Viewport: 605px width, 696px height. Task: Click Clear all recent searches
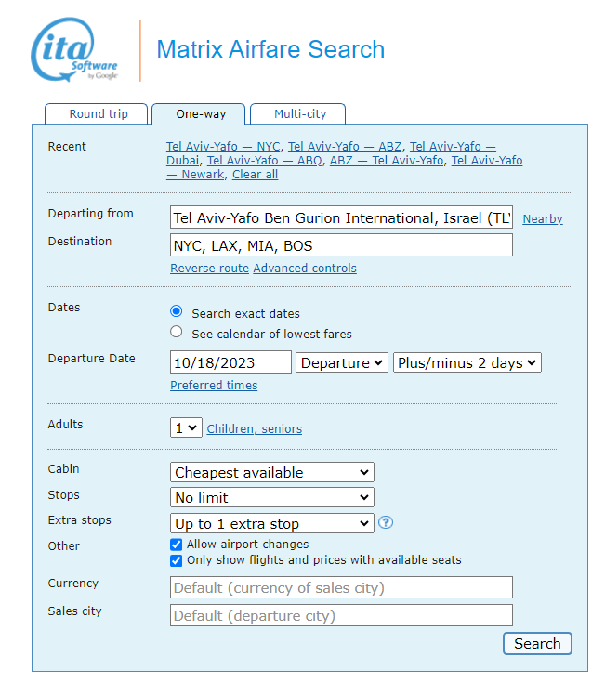point(256,175)
